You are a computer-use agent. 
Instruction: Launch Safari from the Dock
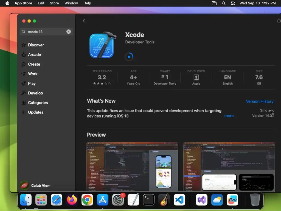[x=57, y=200]
